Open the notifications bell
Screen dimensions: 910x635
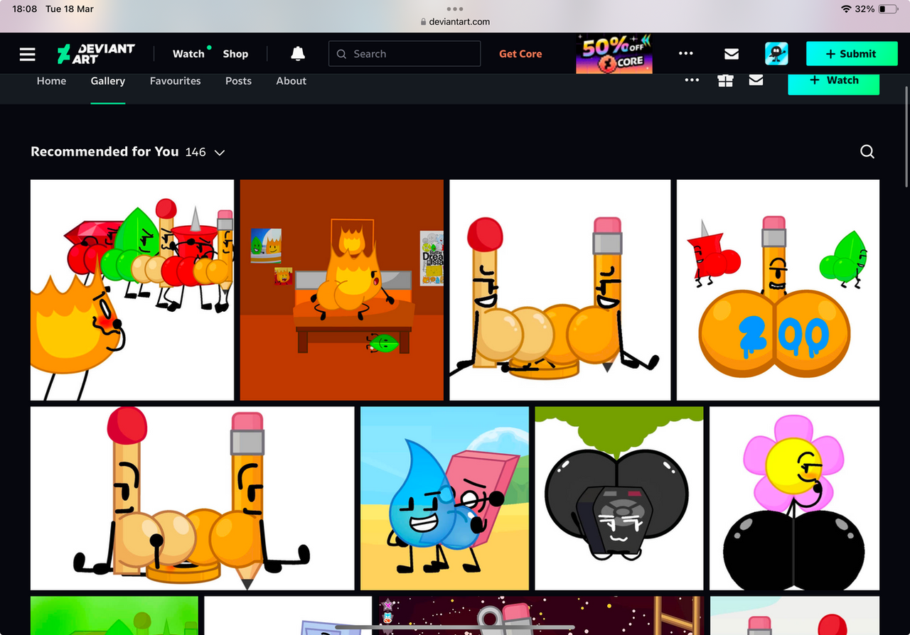pos(298,54)
